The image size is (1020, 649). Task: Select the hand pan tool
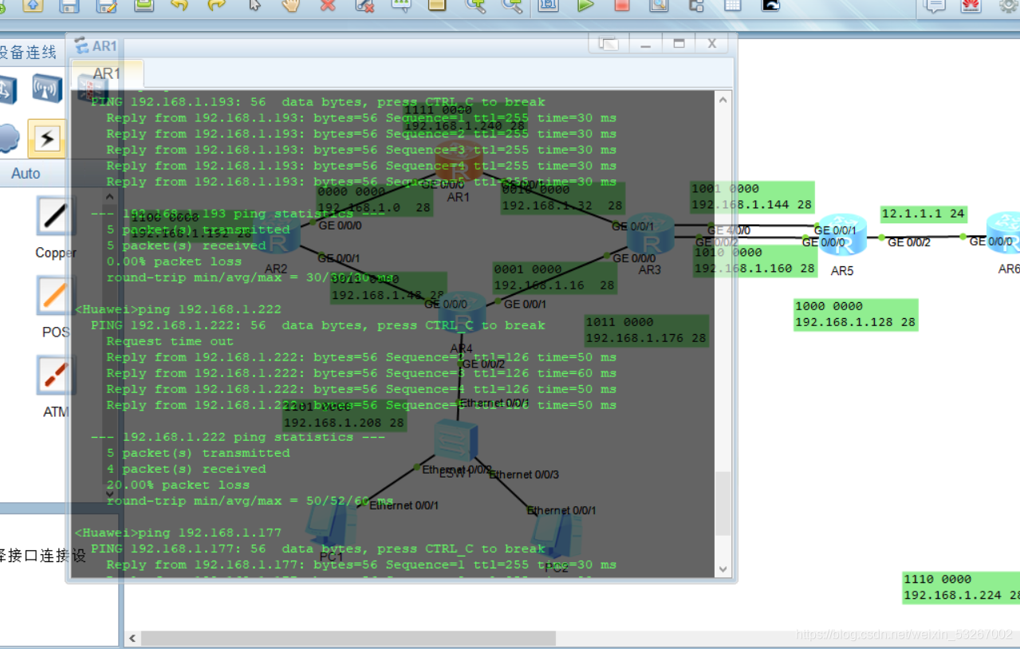click(x=291, y=4)
